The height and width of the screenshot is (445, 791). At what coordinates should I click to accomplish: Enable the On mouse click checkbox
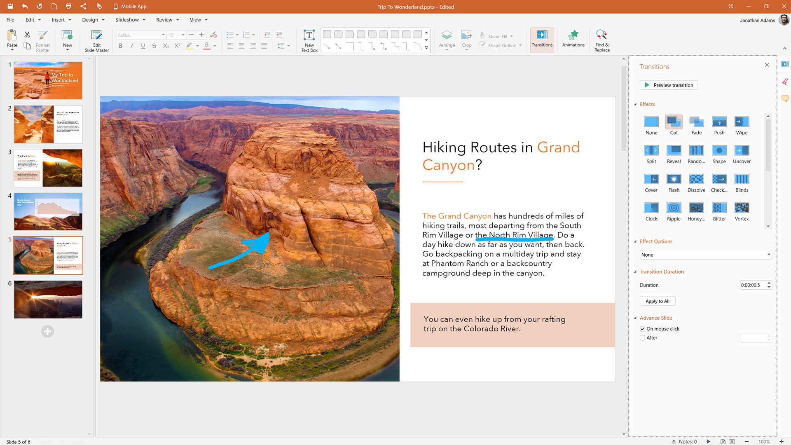pos(643,329)
